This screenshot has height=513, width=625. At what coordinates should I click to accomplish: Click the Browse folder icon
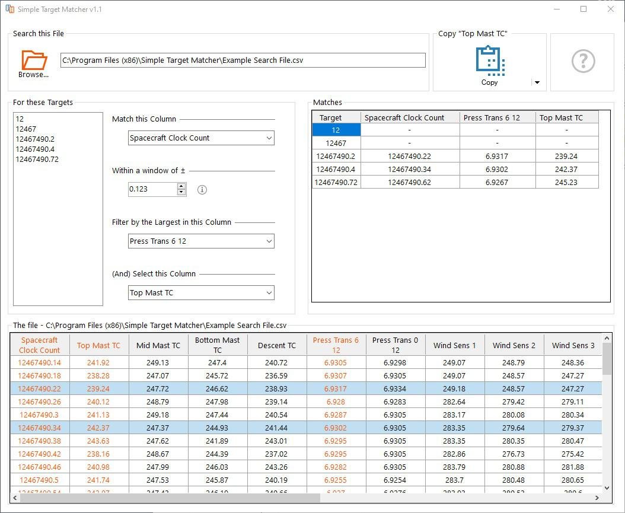tap(34, 60)
